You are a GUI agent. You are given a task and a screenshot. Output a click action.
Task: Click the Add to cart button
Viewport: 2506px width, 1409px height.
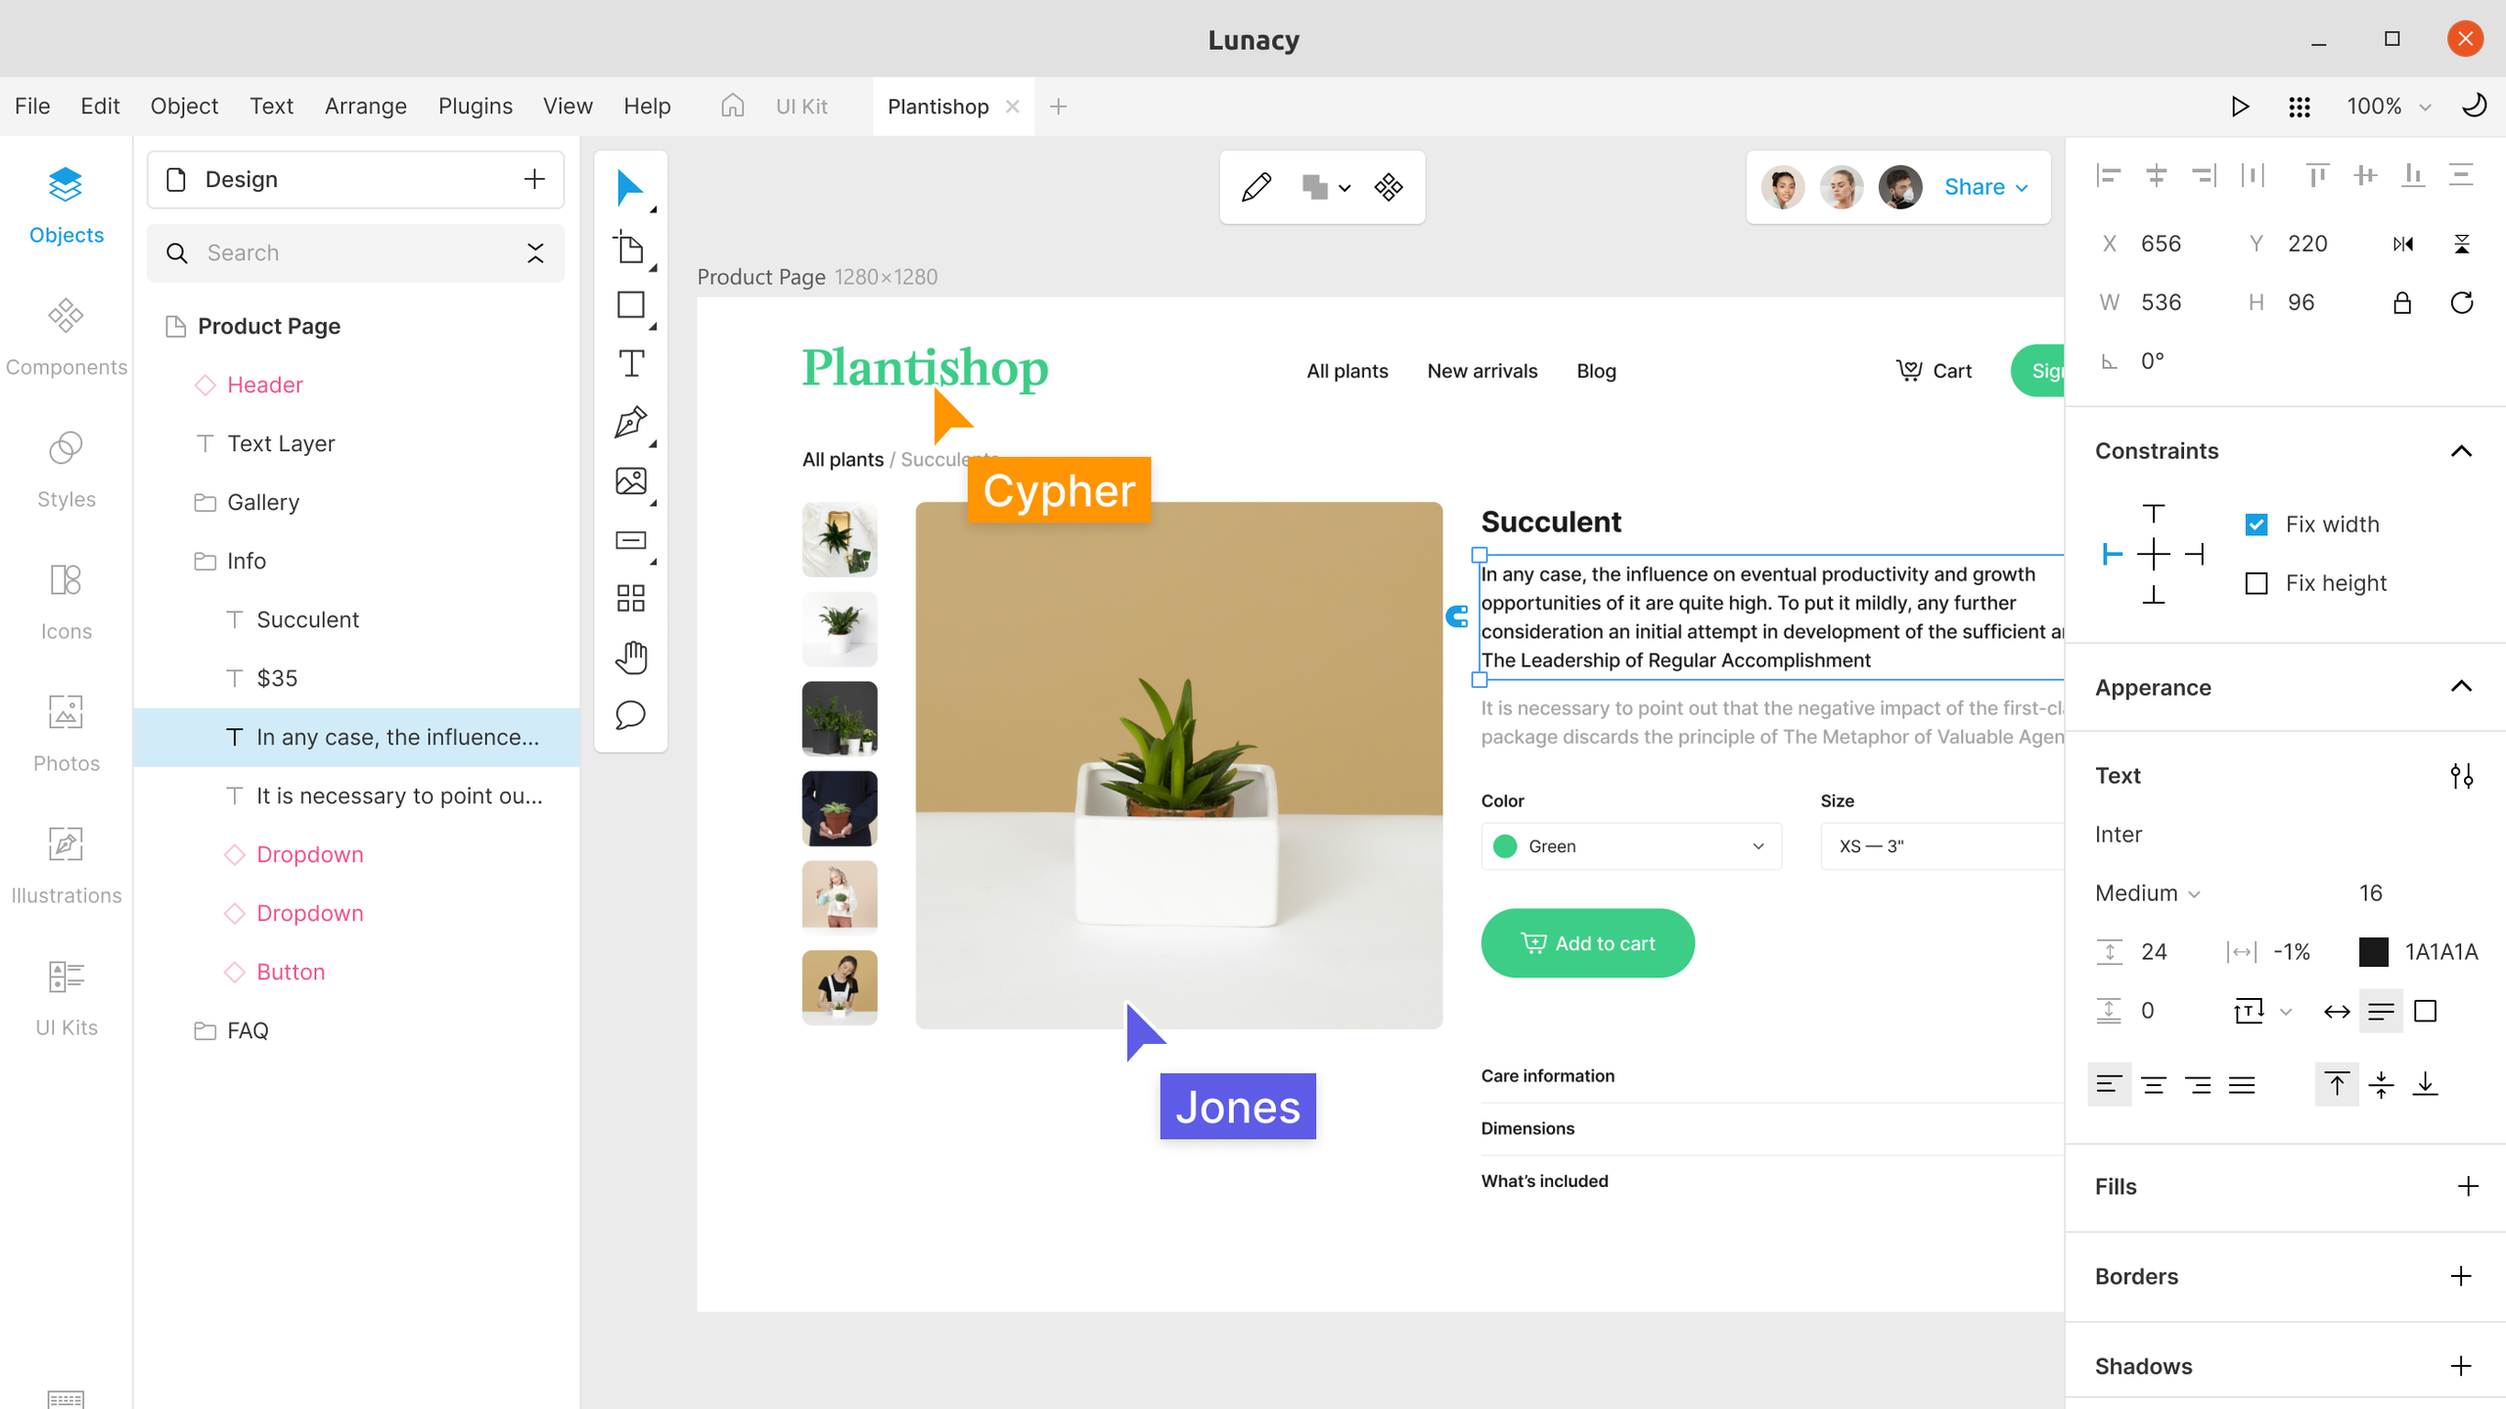coord(1587,943)
